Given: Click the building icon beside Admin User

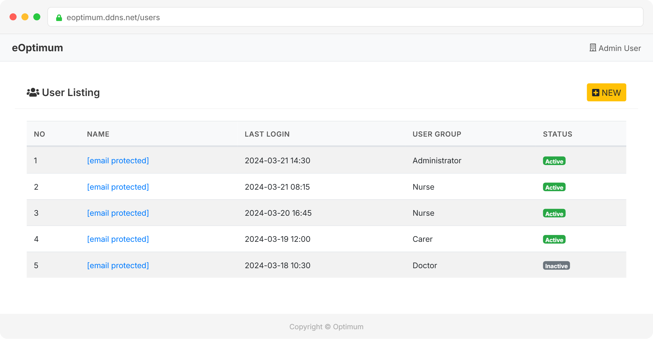Looking at the screenshot, I should [x=593, y=48].
